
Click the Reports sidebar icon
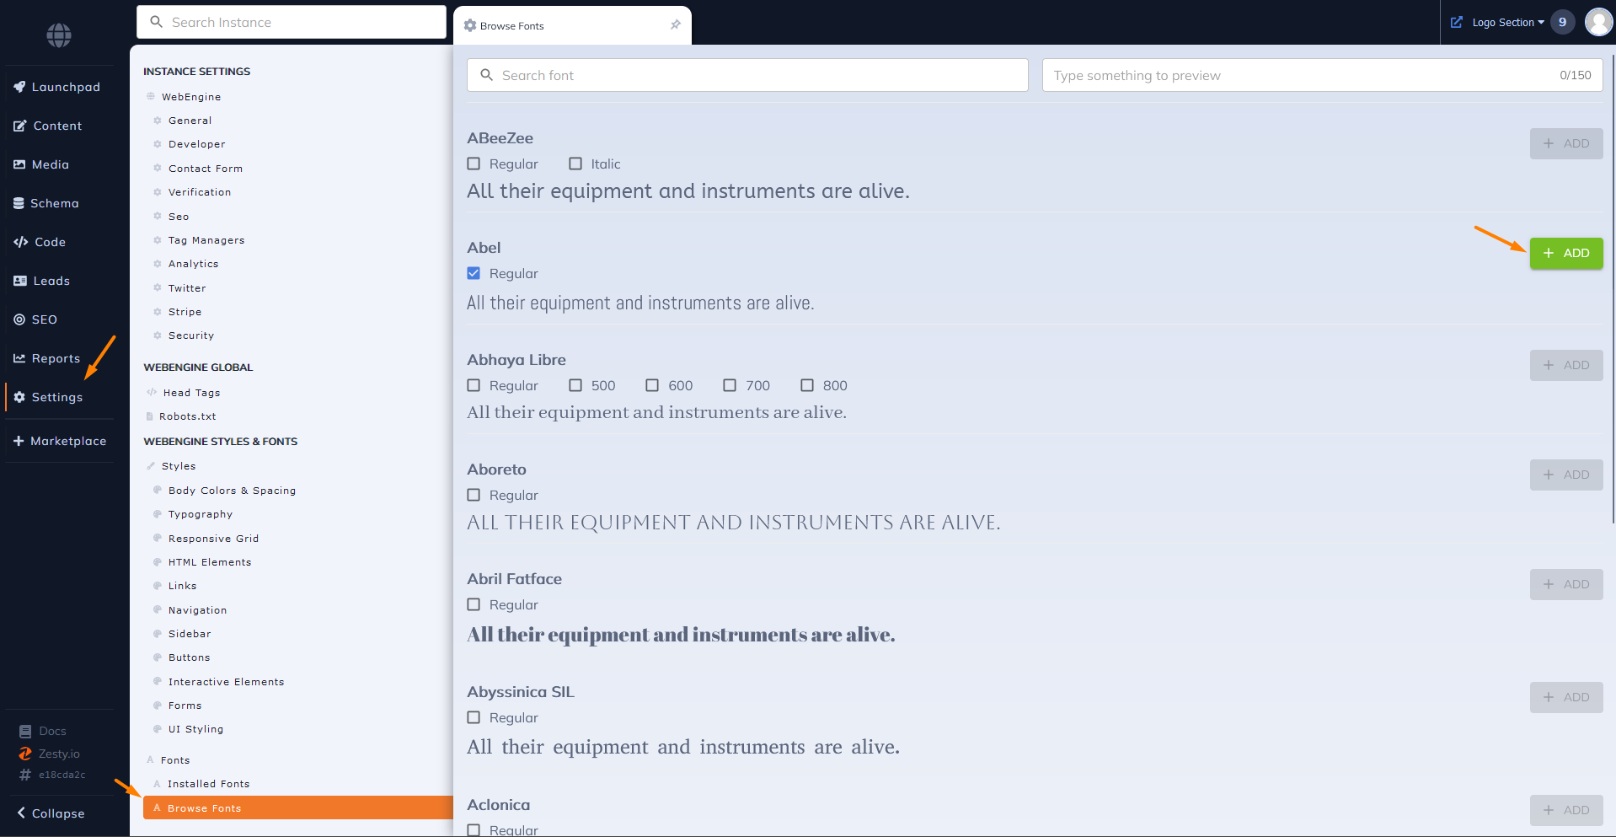point(20,358)
